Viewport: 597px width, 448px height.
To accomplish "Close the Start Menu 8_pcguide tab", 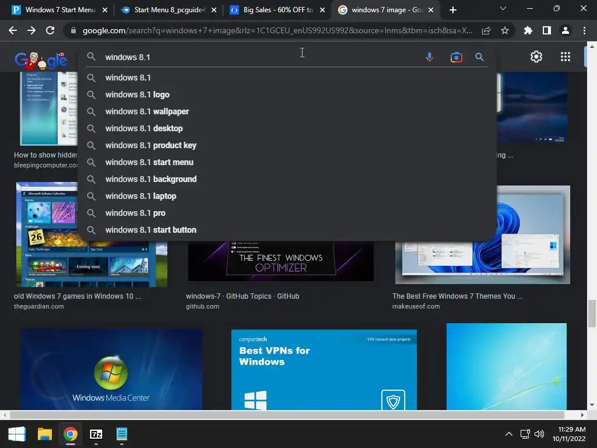I will click(x=214, y=10).
